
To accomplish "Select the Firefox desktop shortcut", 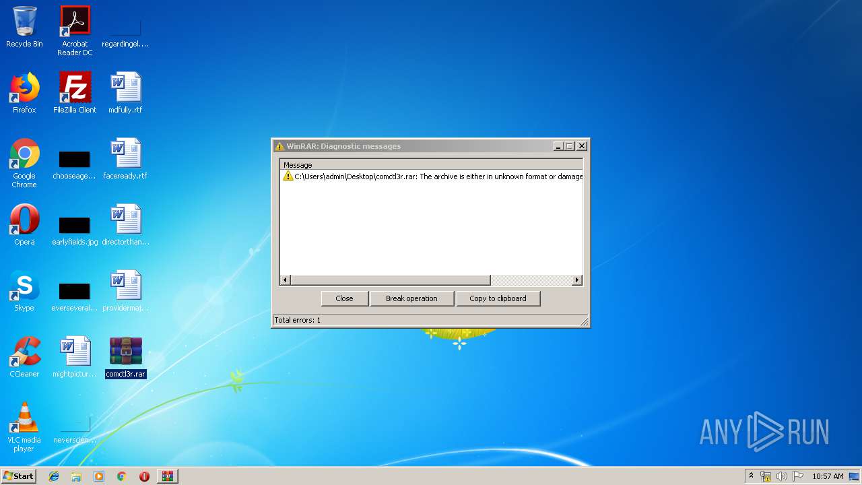I will tap(24, 93).
